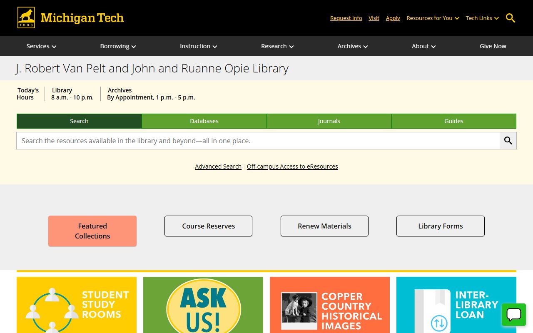
Task: Click the Give Now link
Action: coord(493,46)
